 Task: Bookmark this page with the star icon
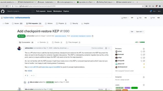pyautogui.click(x=143, y=6)
